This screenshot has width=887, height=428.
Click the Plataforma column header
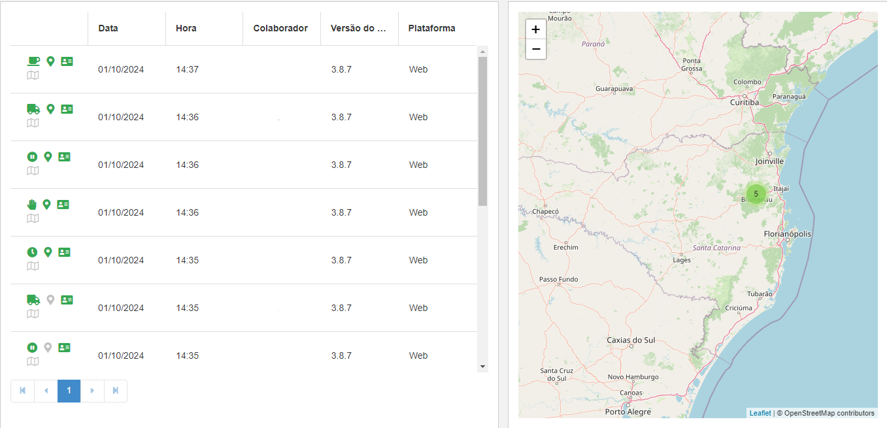tap(431, 28)
